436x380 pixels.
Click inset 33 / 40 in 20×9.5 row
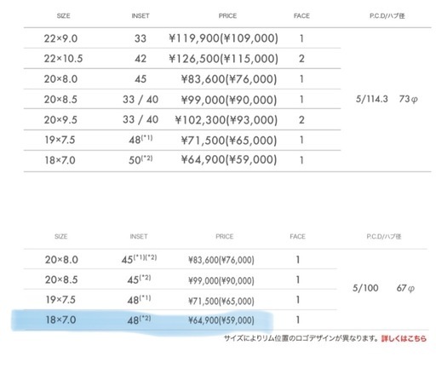coord(141,119)
